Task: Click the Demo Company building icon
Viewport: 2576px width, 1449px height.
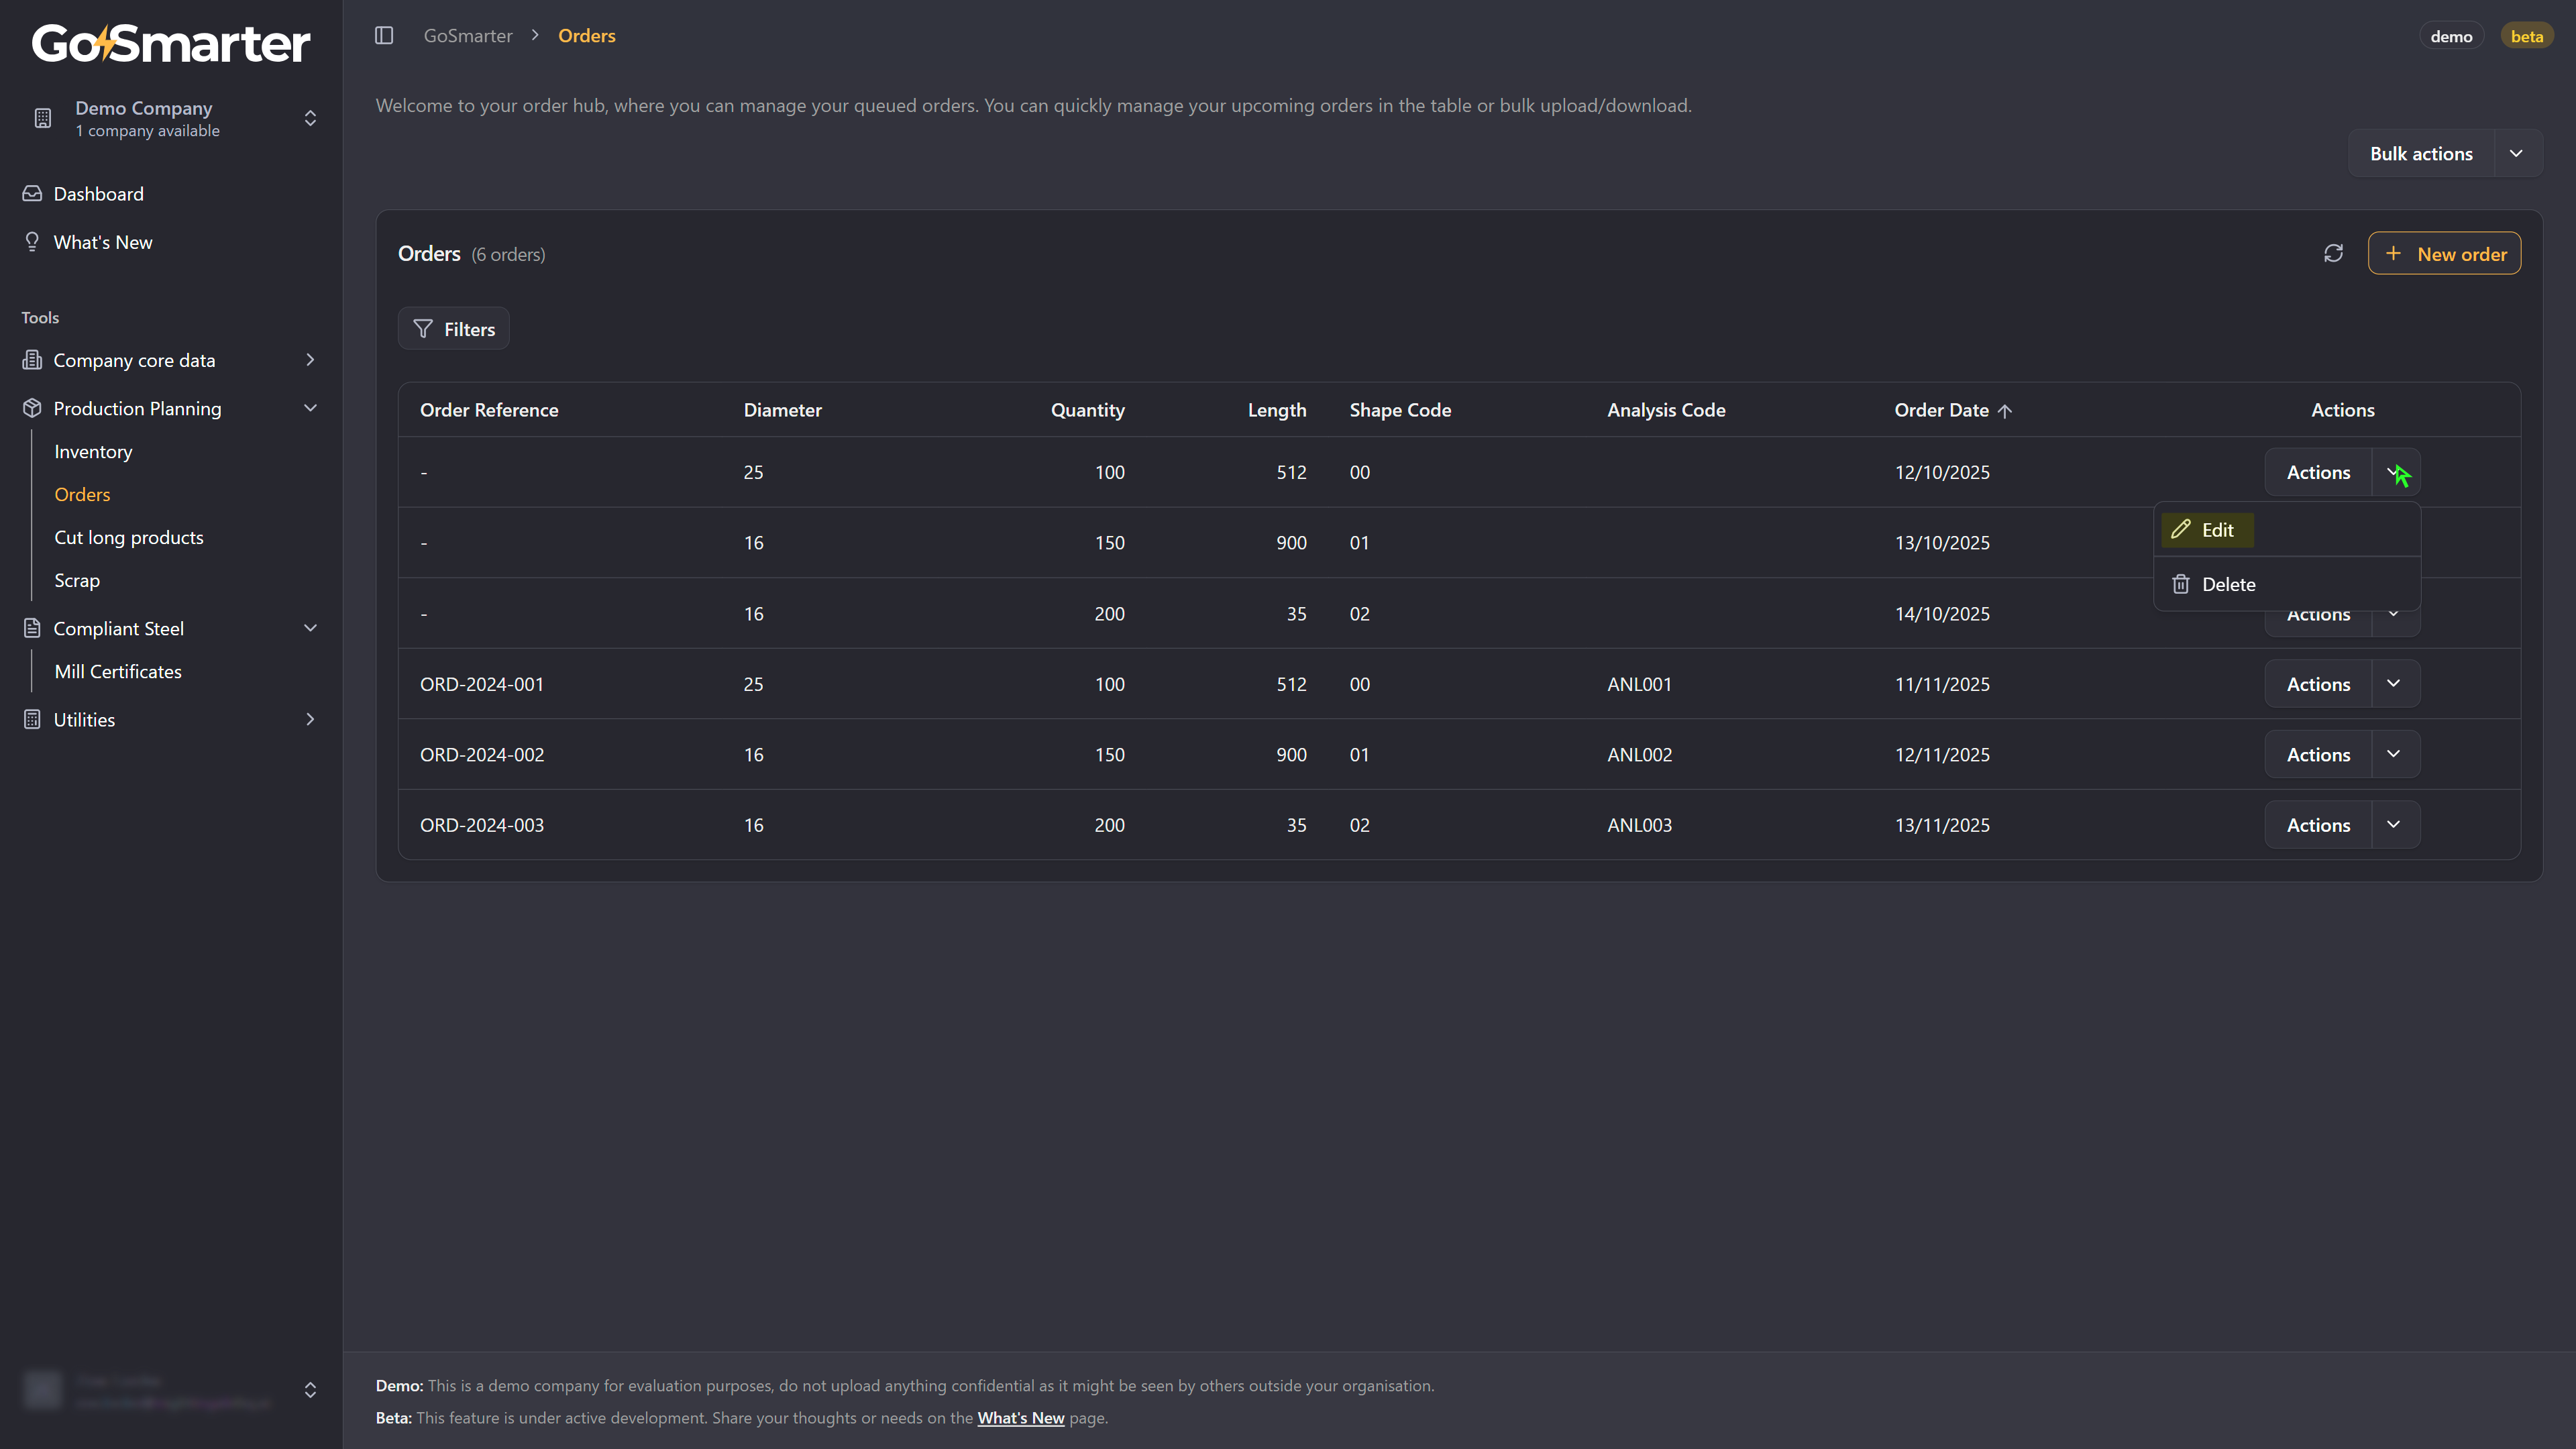Action: point(42,118)
